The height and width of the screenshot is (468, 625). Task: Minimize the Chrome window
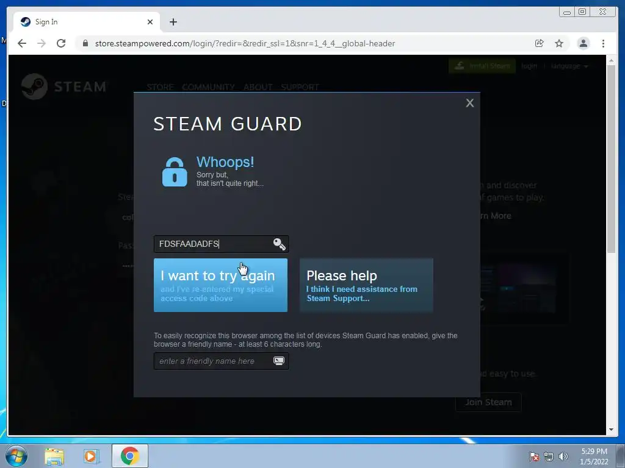[x=567, y=12]
